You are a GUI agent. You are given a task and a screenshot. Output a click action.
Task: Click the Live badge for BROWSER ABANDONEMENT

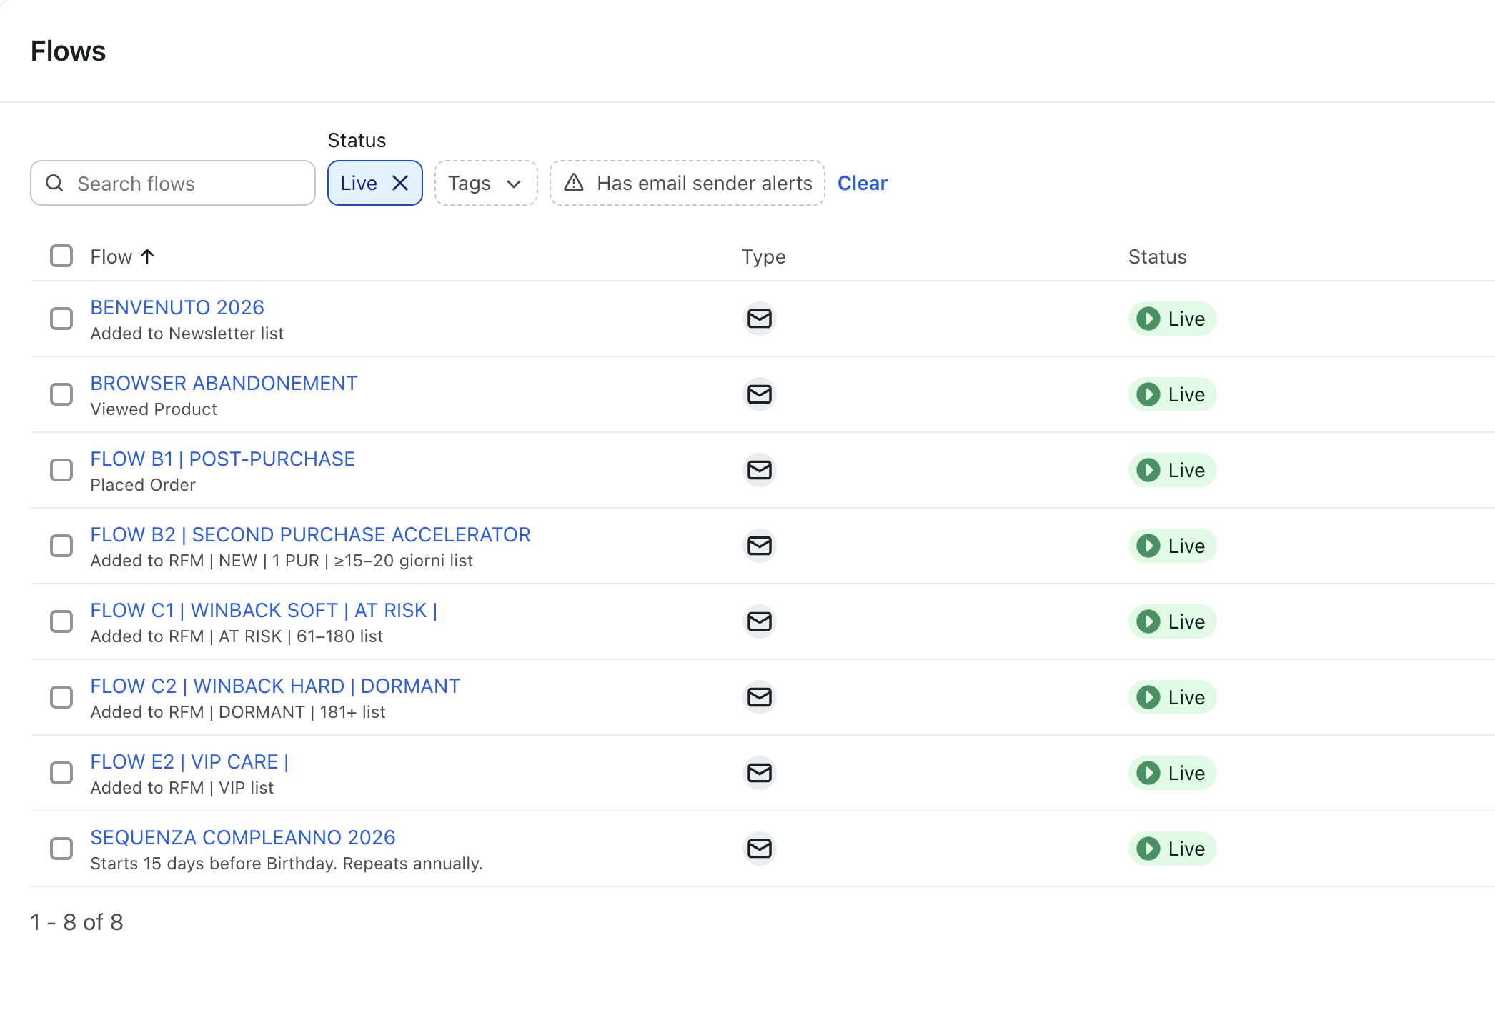[1172, 394]
